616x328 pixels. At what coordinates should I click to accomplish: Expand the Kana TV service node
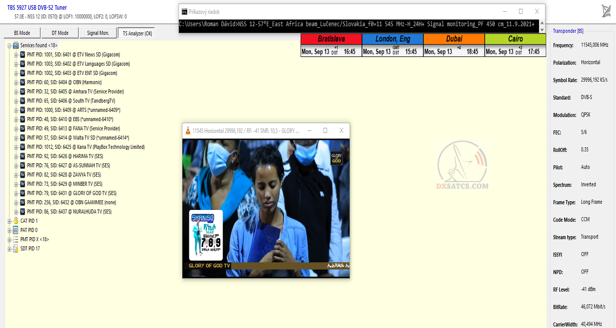click(x=16, y=147)
